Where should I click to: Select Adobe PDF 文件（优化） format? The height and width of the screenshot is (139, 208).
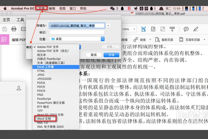coord(56,51)
